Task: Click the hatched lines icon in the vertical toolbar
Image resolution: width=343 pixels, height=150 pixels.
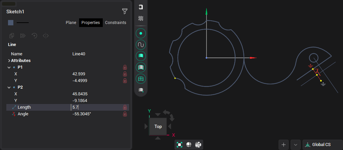Action: (141, 18)
